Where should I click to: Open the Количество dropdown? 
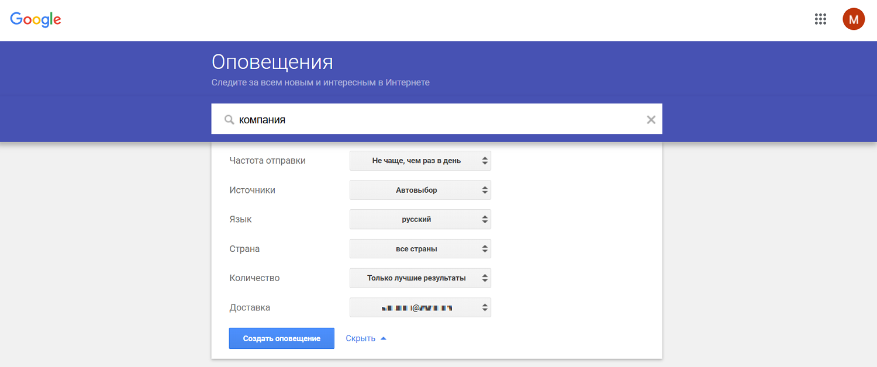click(420, 278)
